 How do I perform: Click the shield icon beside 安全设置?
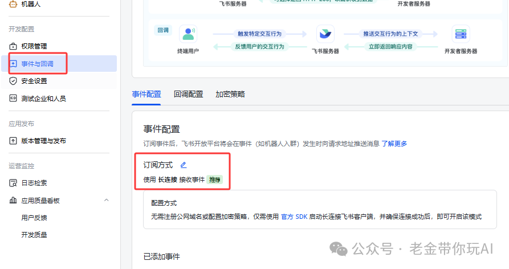pos(13,81)
